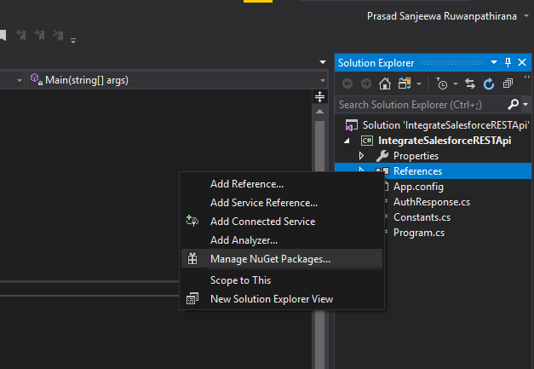Select AuthResponse.cs file in the tree
Viewport: 534px width, 369px height.
(431, 202)
